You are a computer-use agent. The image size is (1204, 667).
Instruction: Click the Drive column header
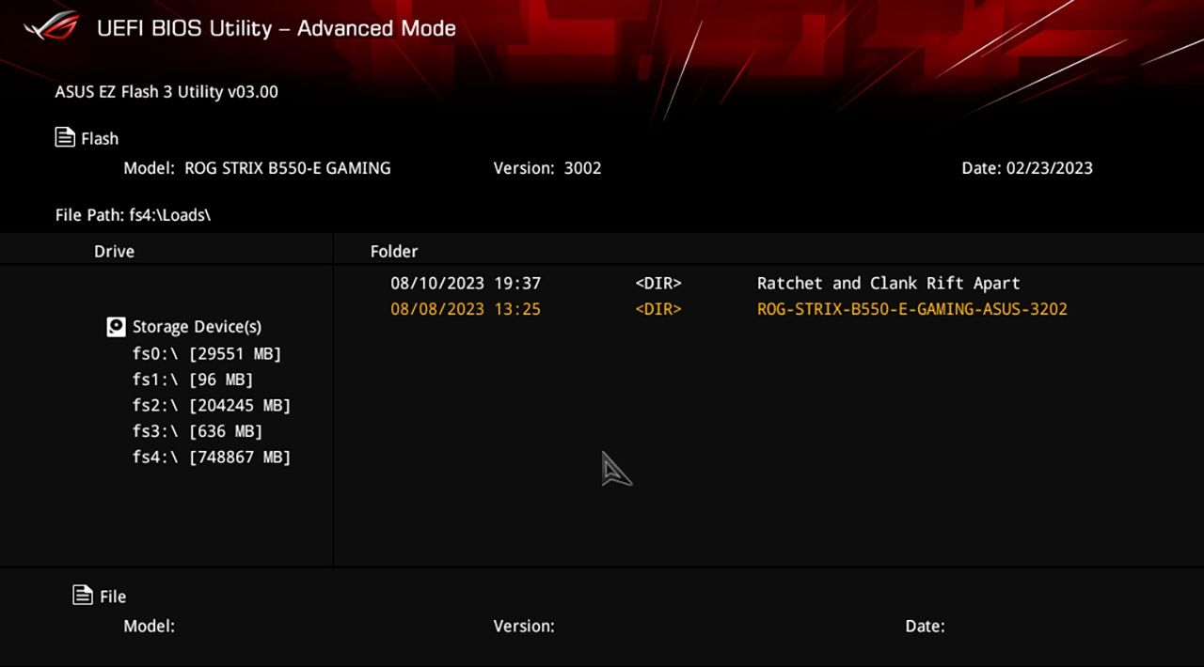[114, 252]
